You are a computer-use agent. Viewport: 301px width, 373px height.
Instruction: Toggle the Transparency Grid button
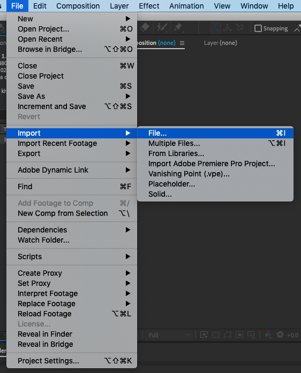(216, 335)
